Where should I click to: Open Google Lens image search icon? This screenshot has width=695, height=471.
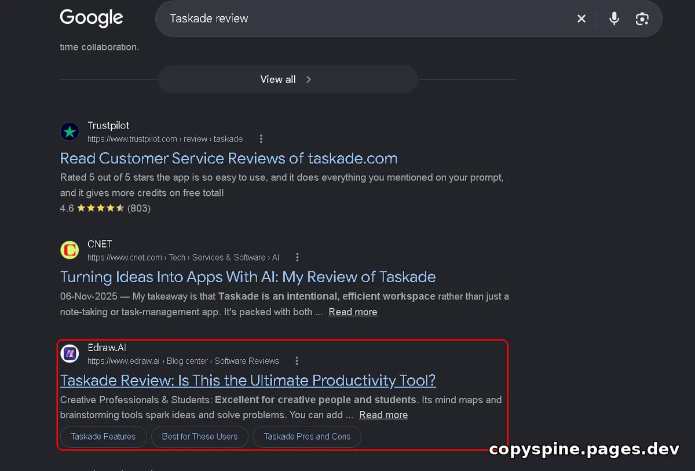pyautogui.click(x=642, y=19)
